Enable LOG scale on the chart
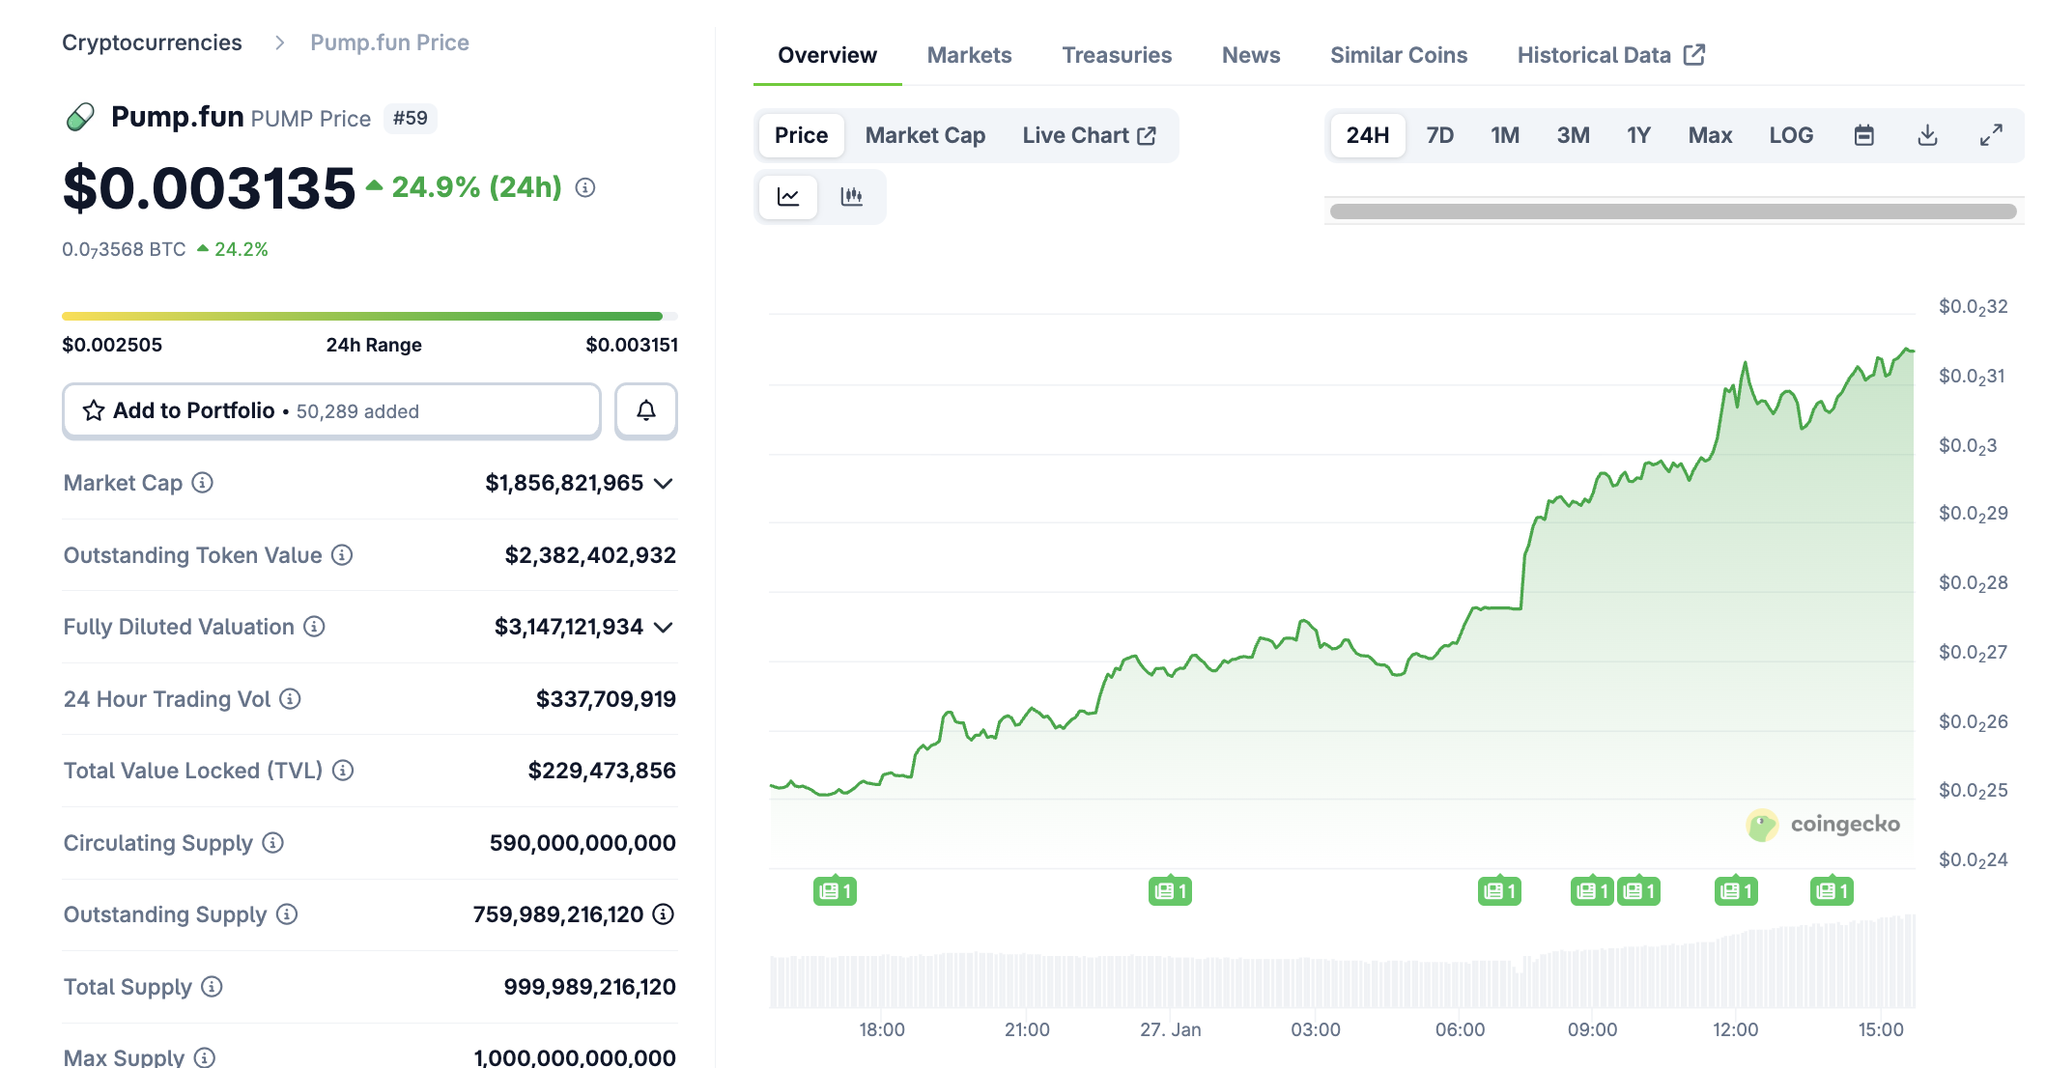 pyautogui.click(x=1791, y=135)
